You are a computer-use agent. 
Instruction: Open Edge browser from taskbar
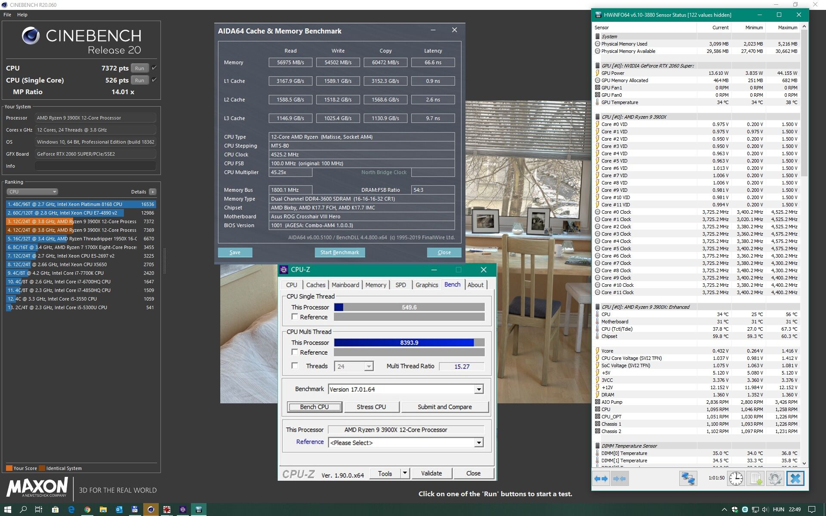click(71, 510)
